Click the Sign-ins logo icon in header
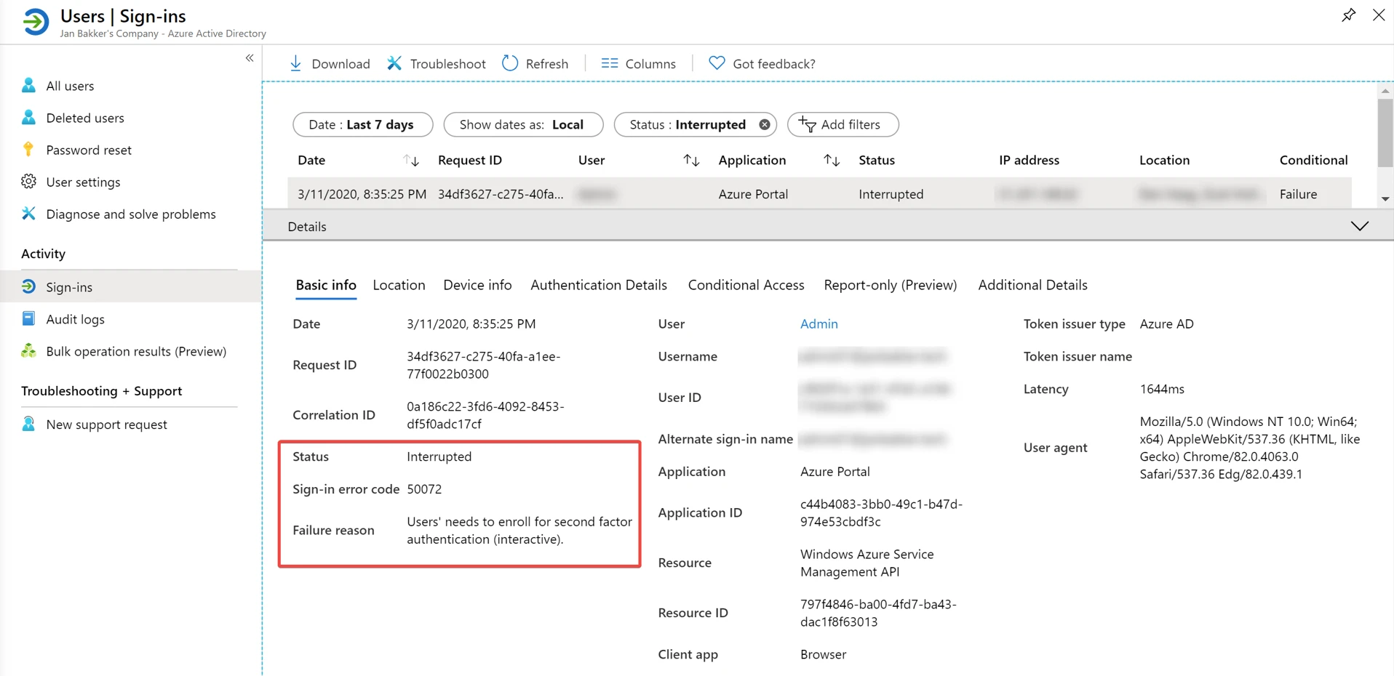1394x676 pixels. [35, 22]
